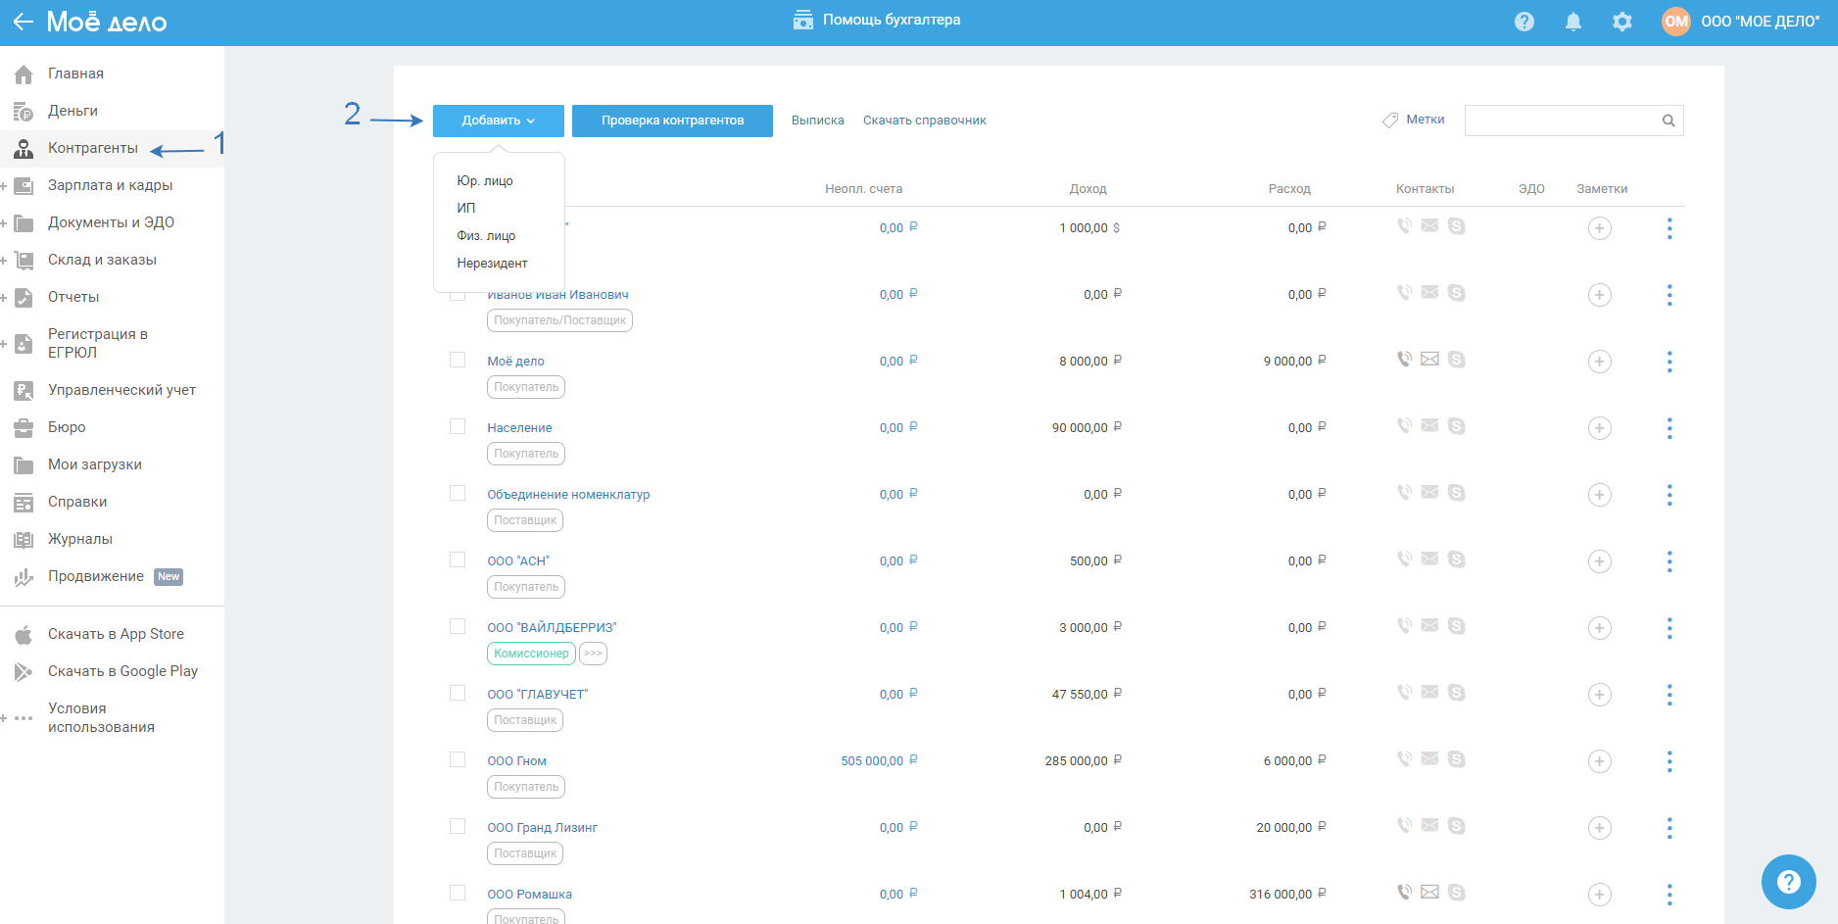Open the Скачать справочник link
1838x924 pixels.
(x=924, y=121)
